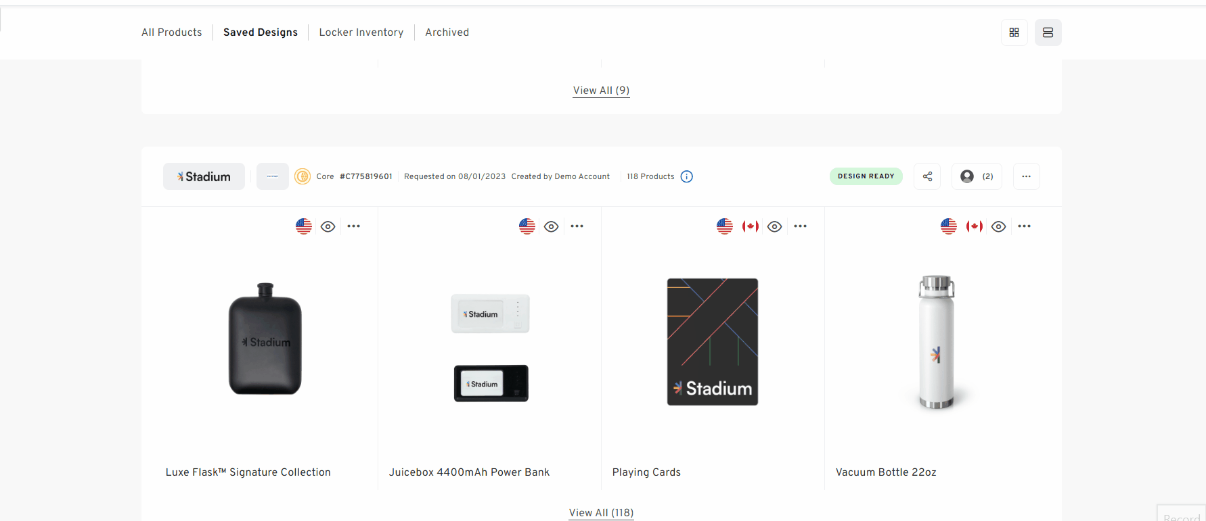Open info icon beside 118 Products
The image size is (1206, 521).
coord(686,176)
